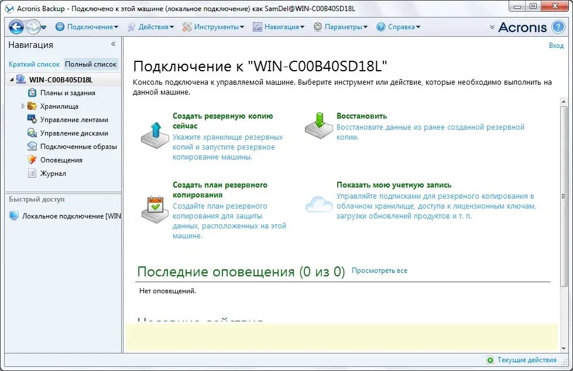Click the backup plan calendar icon
The height and width of the screenshot is (371, 573).
pyautogui.click(x=155, y=210)
